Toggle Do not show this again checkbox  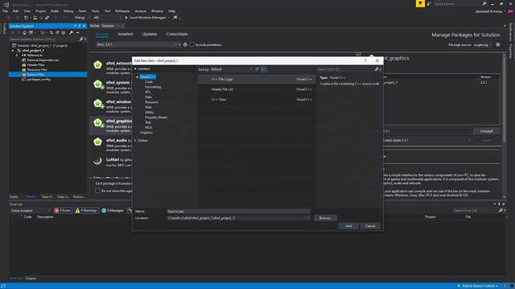[x=98, y=190]
